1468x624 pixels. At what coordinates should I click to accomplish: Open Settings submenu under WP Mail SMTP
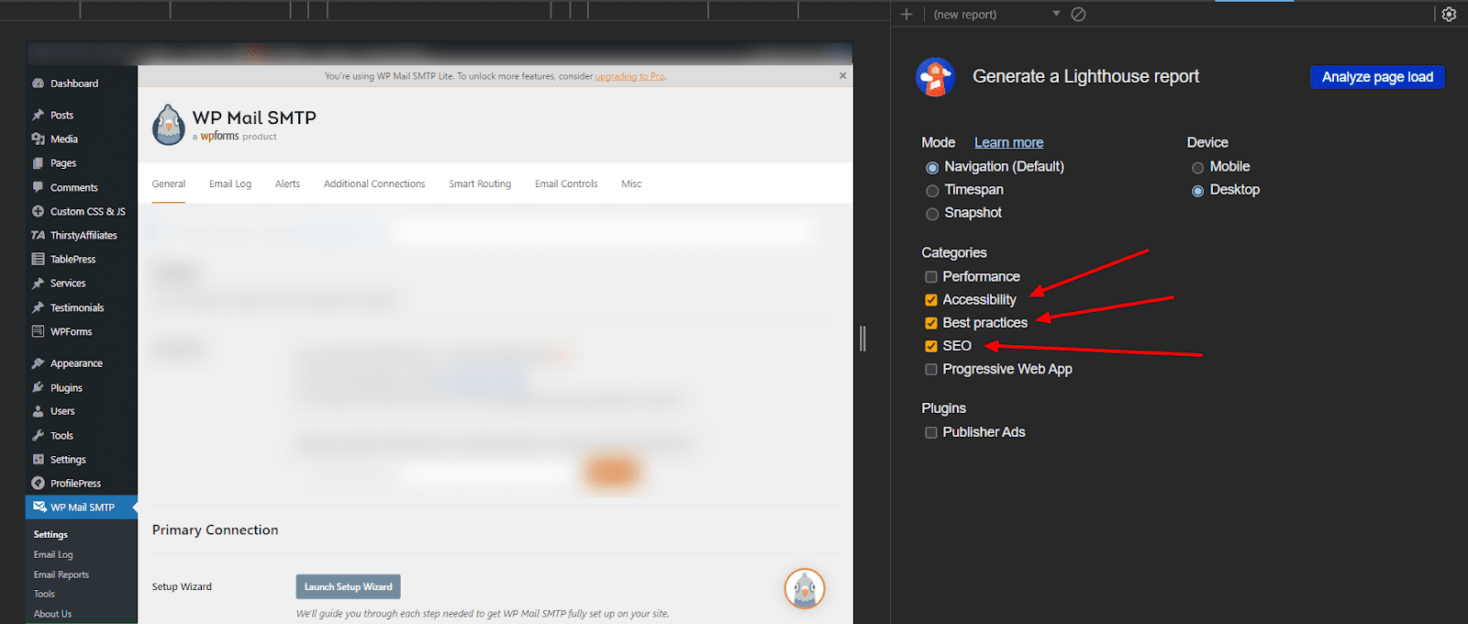tap(50, 534)
